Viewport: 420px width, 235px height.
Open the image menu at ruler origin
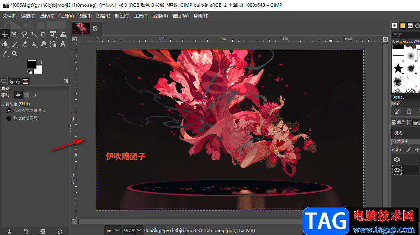[74, 39]
